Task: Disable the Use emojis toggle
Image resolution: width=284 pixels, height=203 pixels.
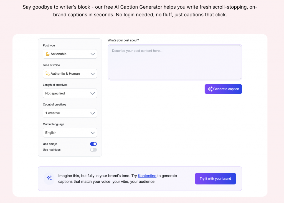Action: pyautogui.click(x=93, y=144)
